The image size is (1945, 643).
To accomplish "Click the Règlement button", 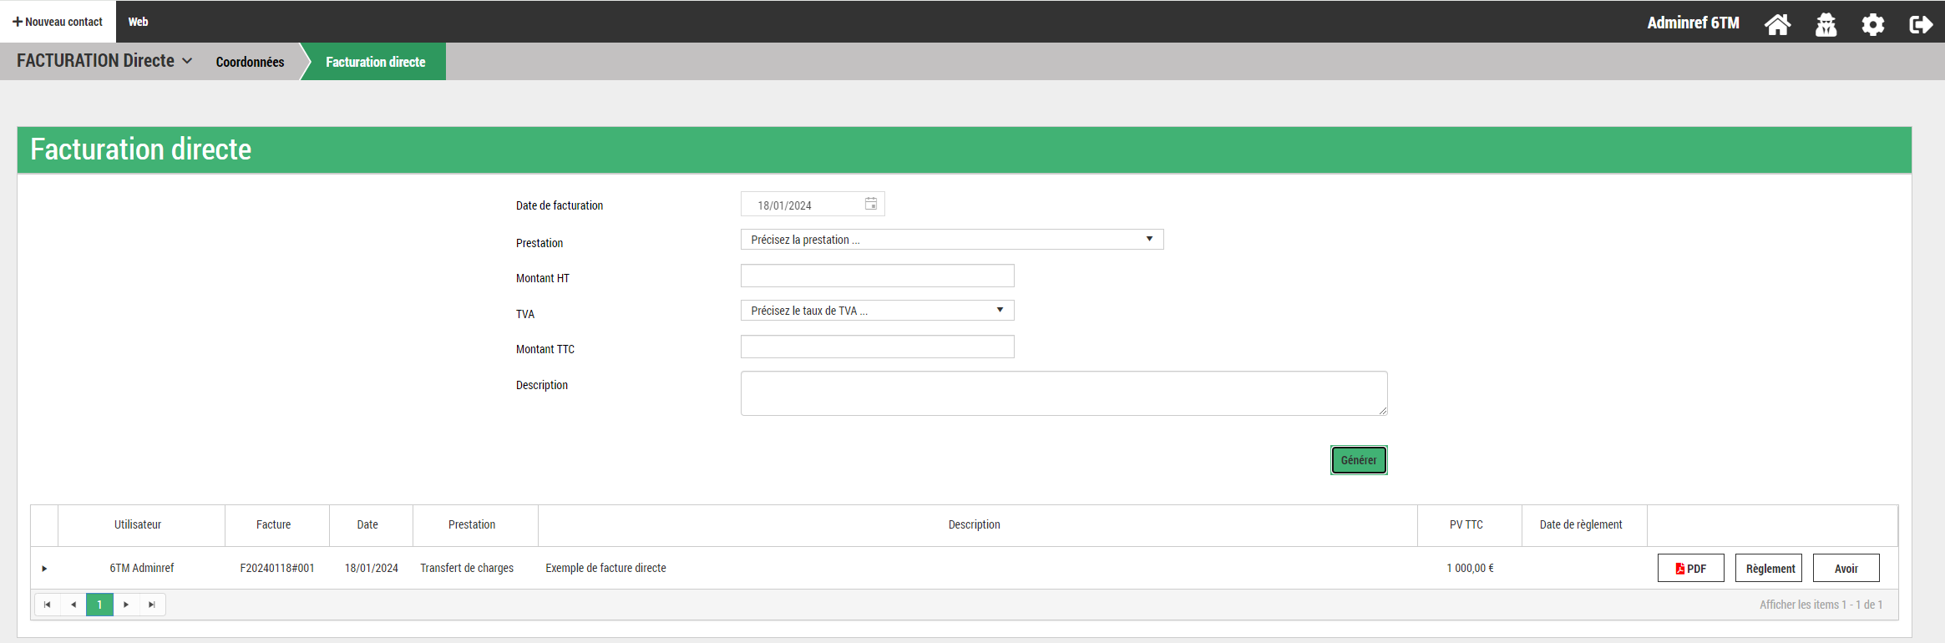I will coord(1769,569).
